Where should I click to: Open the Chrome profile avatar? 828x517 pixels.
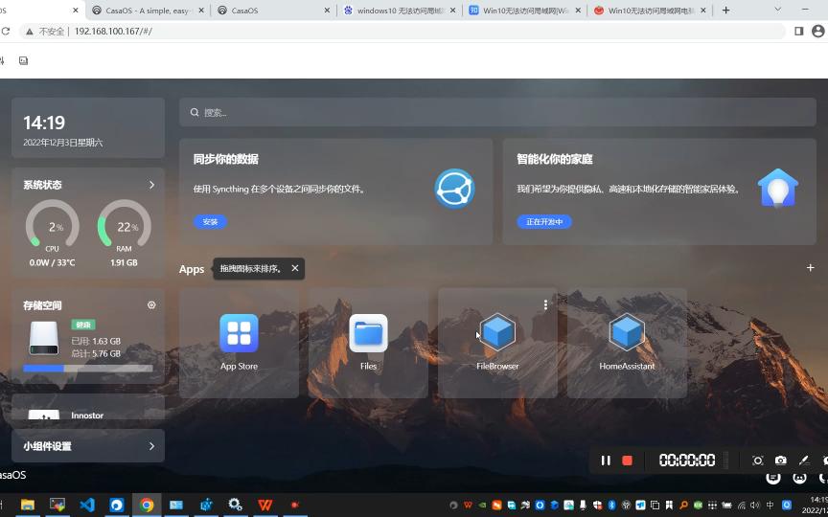(818, 32)
